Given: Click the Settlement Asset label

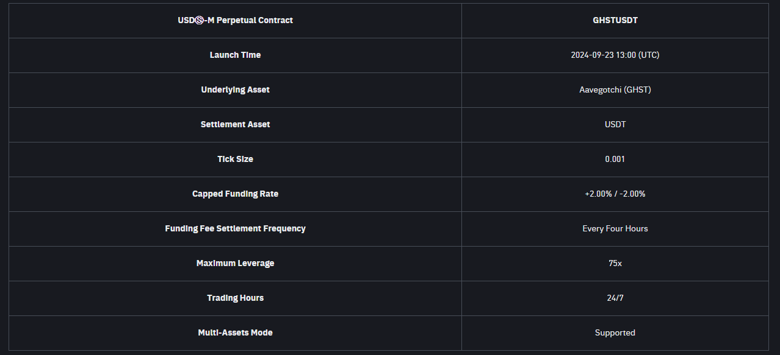Looking at the screenshot, I should (235, 124).
